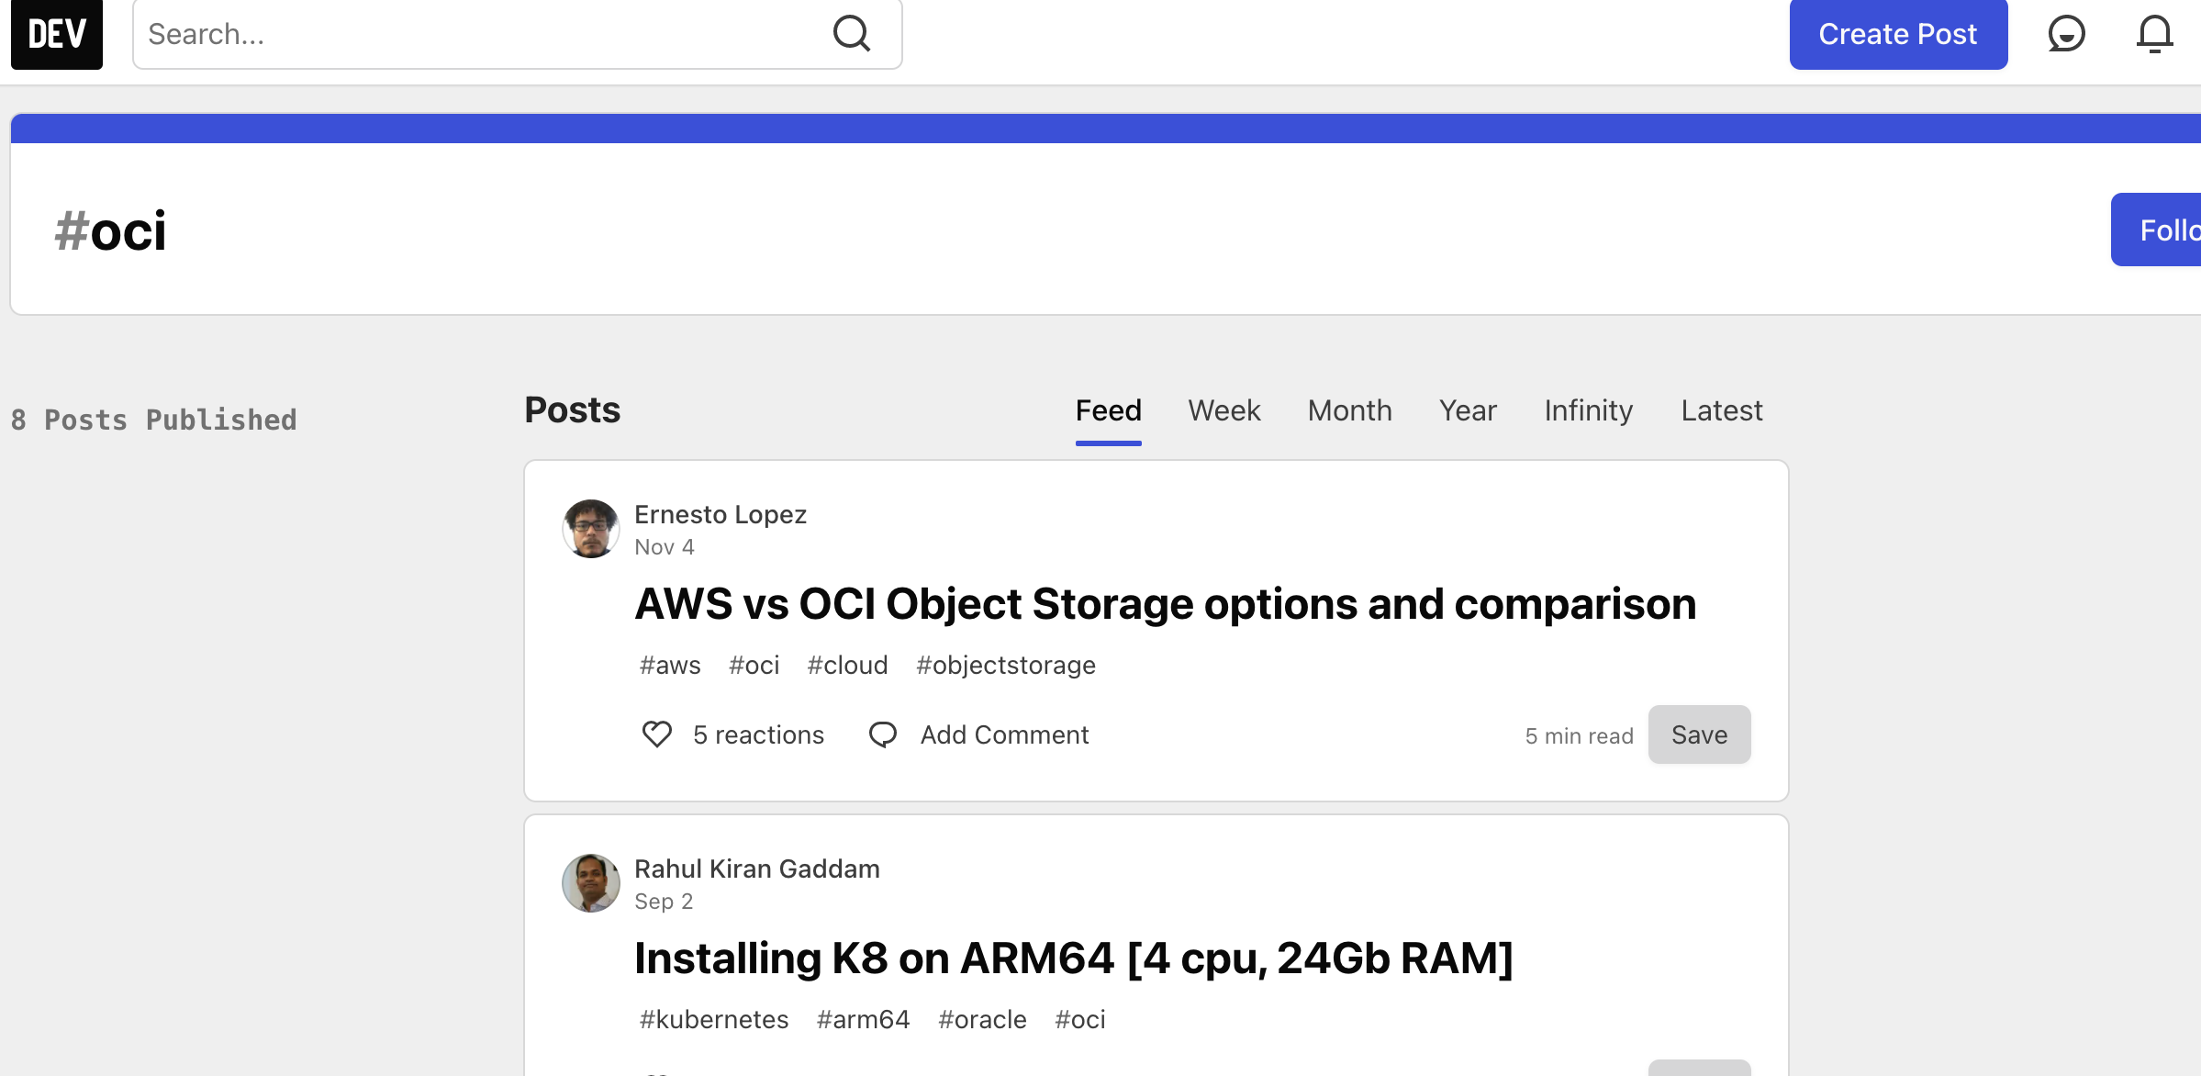Open Ernesto Lopez's profile avatar

pyautogui.click(x=591, y=529)
